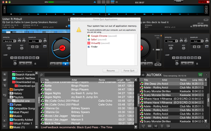Image resolution: width=211 pixels, height=131 pixels.
Task: Select Finder in the Force Quit list
Action: (x=93, y=47)
